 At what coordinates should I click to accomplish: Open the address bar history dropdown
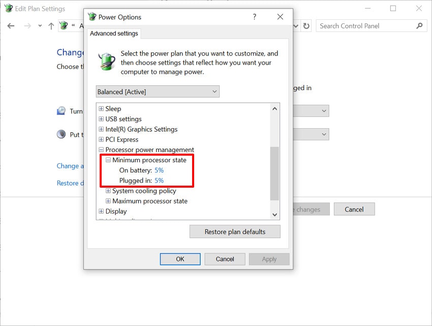click(x=296, y=26)
